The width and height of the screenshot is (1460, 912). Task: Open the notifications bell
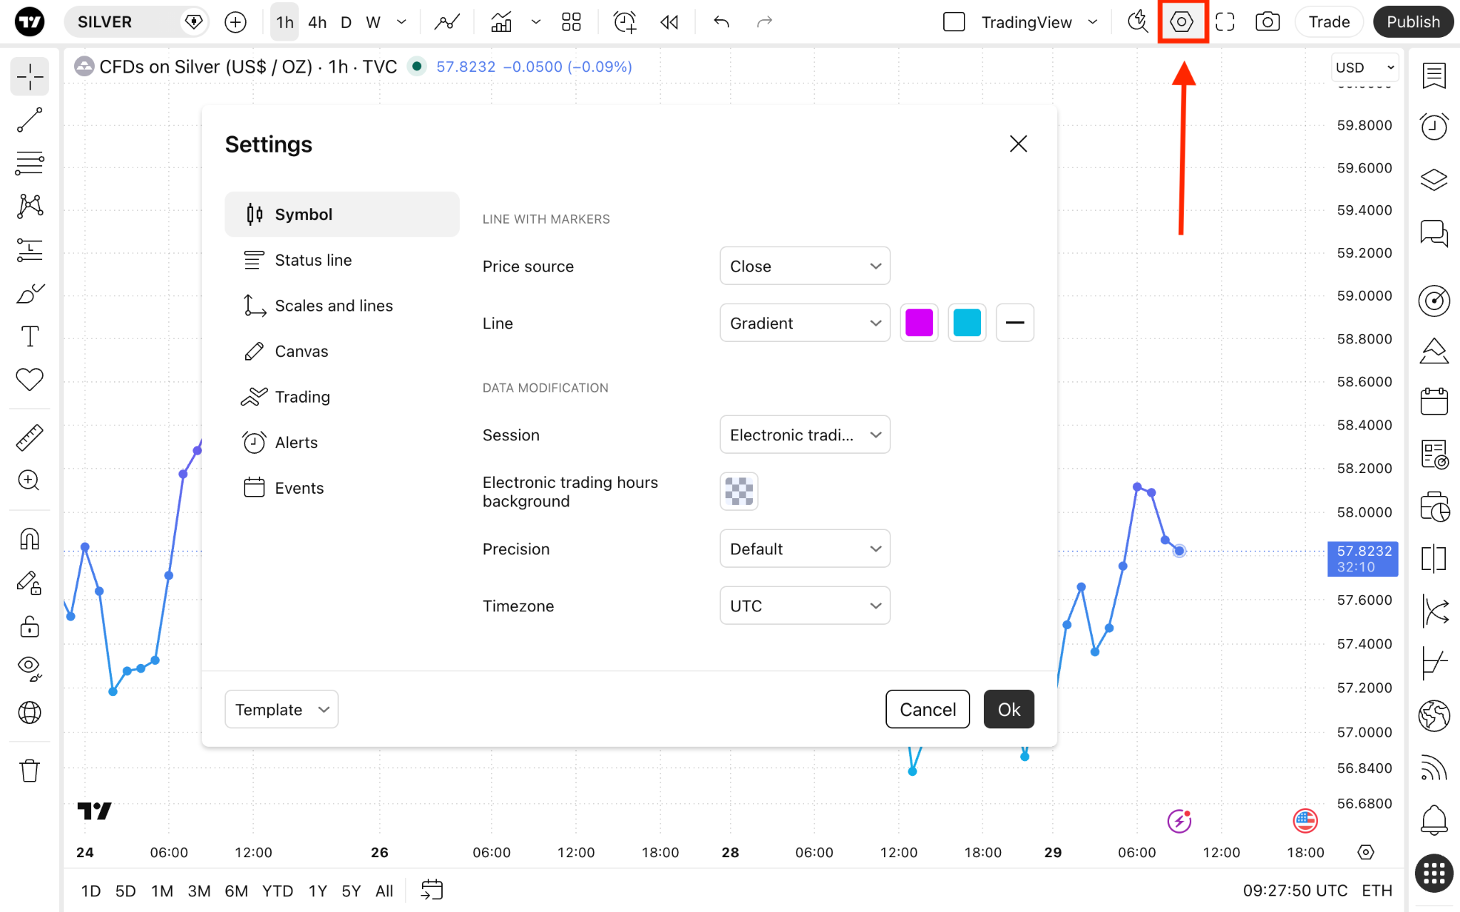1434,820
